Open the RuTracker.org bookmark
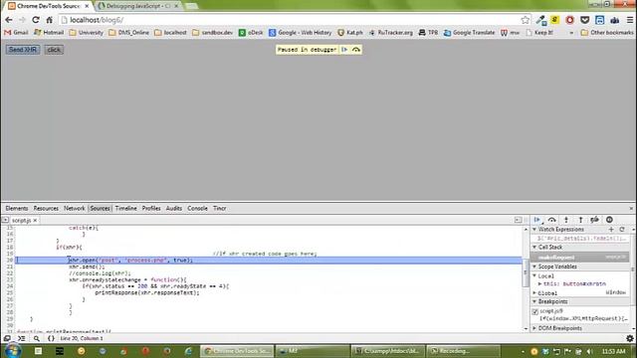 (x=391, y=33)
